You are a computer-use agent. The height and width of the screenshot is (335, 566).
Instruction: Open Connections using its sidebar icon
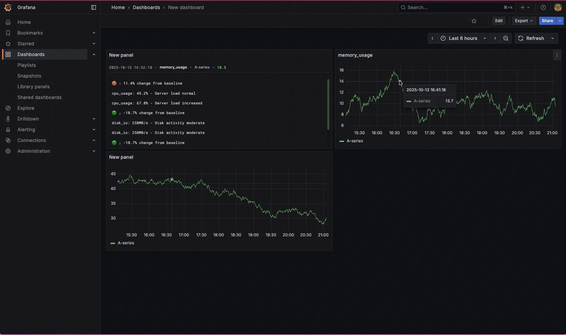8,140
